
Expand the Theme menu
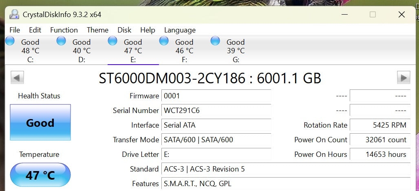point(97,30)
